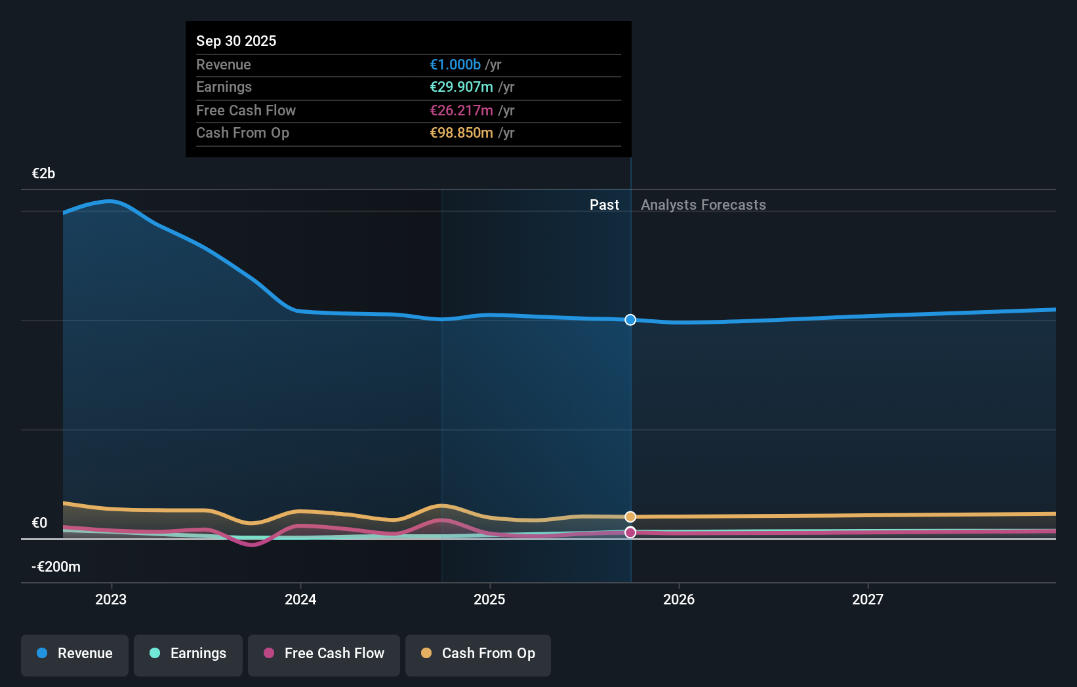
Task: Toggle the Earnings series visibility
Action: (x=188, y=654)
